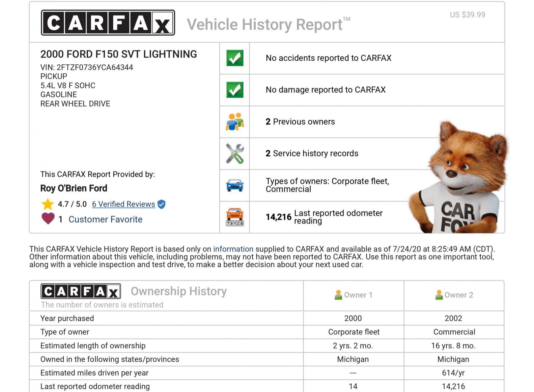Click the 'Roy O'Brien Ford' dealer name
Image resolution: width=534 pixels, height=392 pixels.
pyautogui.click(x=74, y=188)
